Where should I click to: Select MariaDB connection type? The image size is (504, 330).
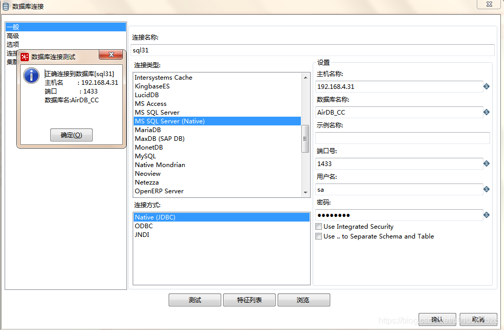point(217,130)
